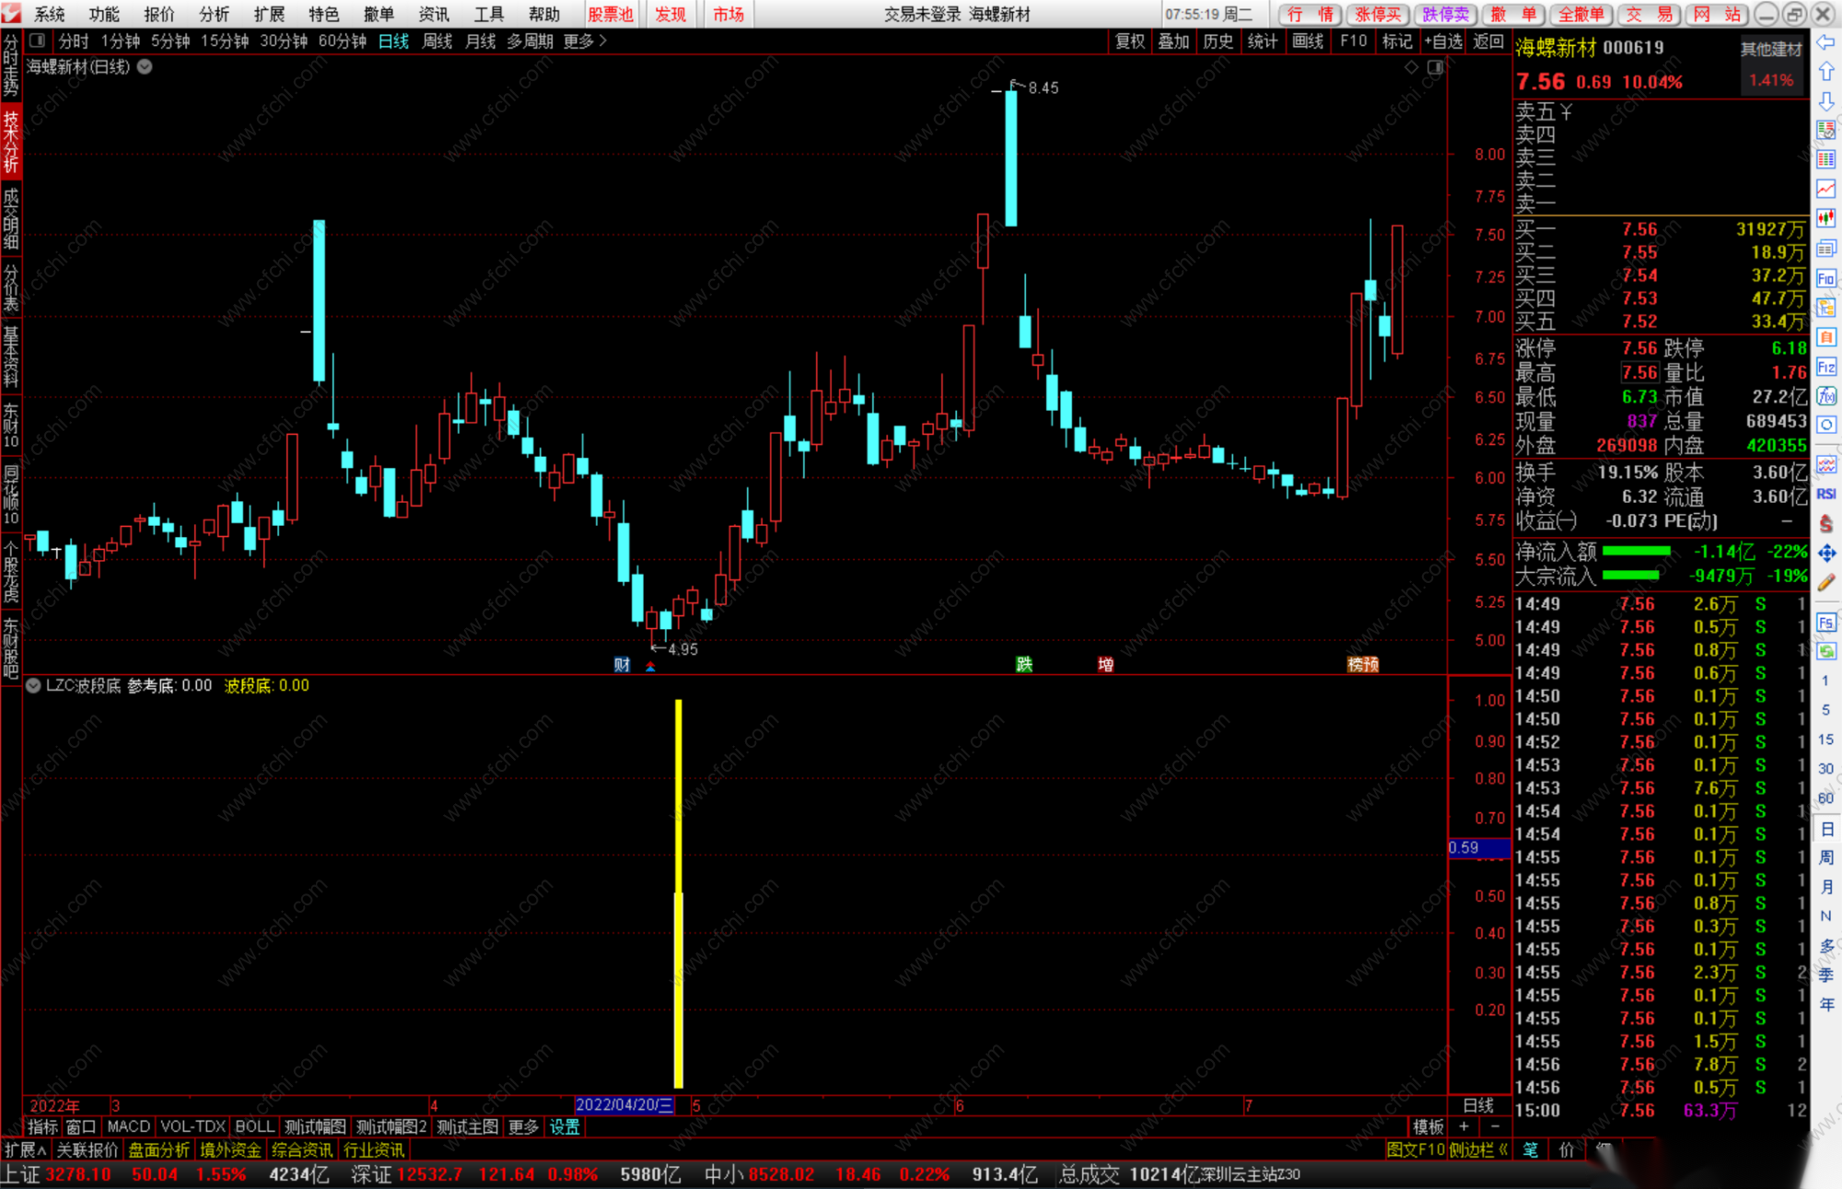Click the red dollar sign sidebar icon
This screenshot has width=1842, height=1189.
click(1826, 523)
